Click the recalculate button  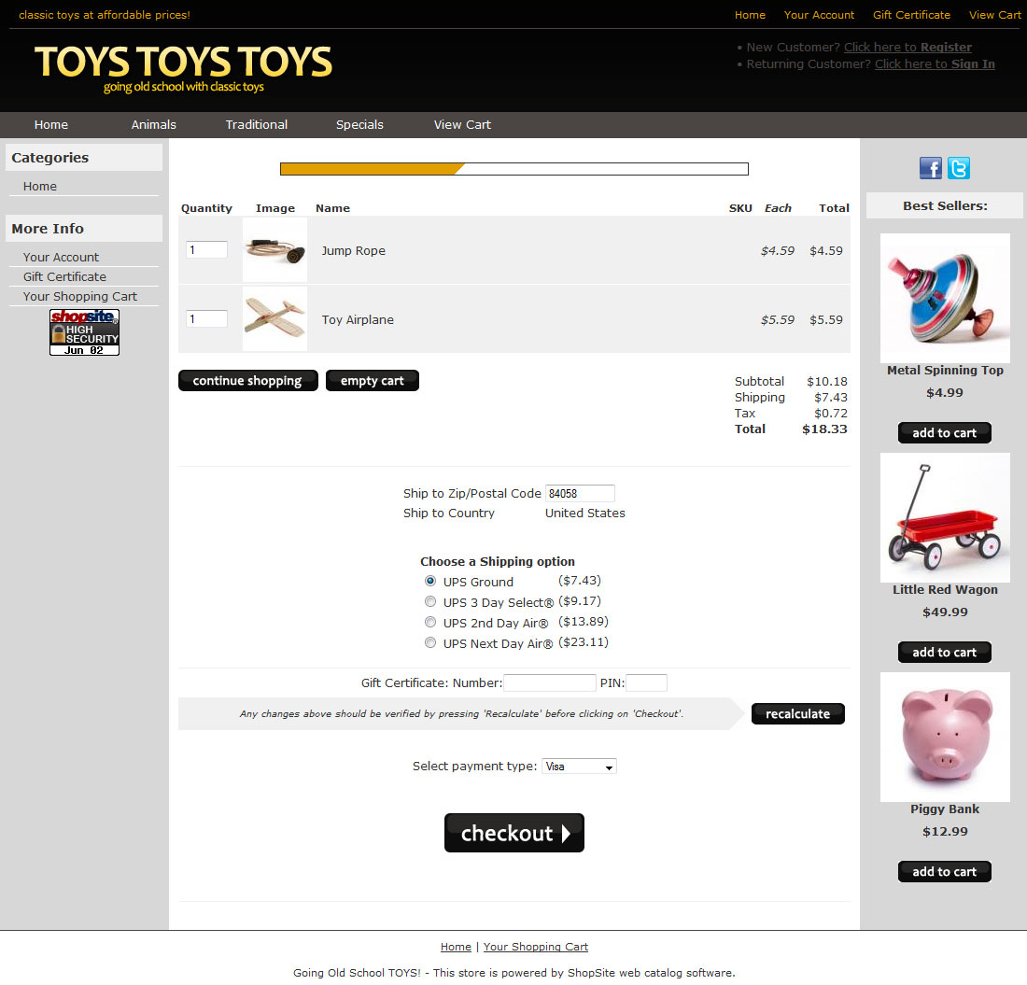click(797, 714)
